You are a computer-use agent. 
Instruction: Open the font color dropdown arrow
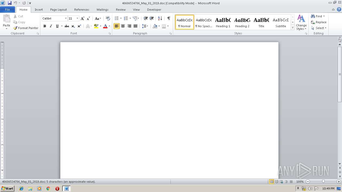pos(109,26)
